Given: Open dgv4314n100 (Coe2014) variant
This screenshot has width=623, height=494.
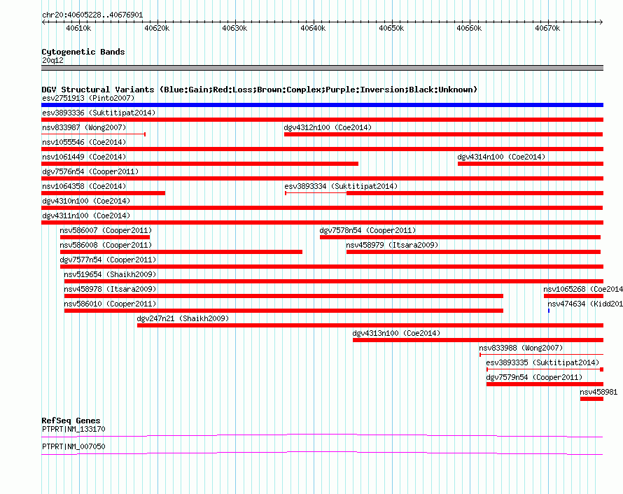Looking at the screenshot, I should pyautogui.click(x=501, y=157).
